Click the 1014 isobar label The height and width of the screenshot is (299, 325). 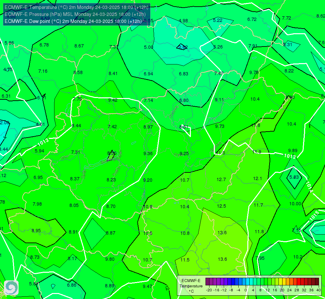[309, 187]
